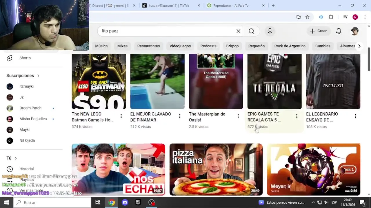Image resolution: width=371 pixels, height=208 pixels.
Task: Open the Meyer 2:56 video thumbnail
Action: [x=314, y=169]
